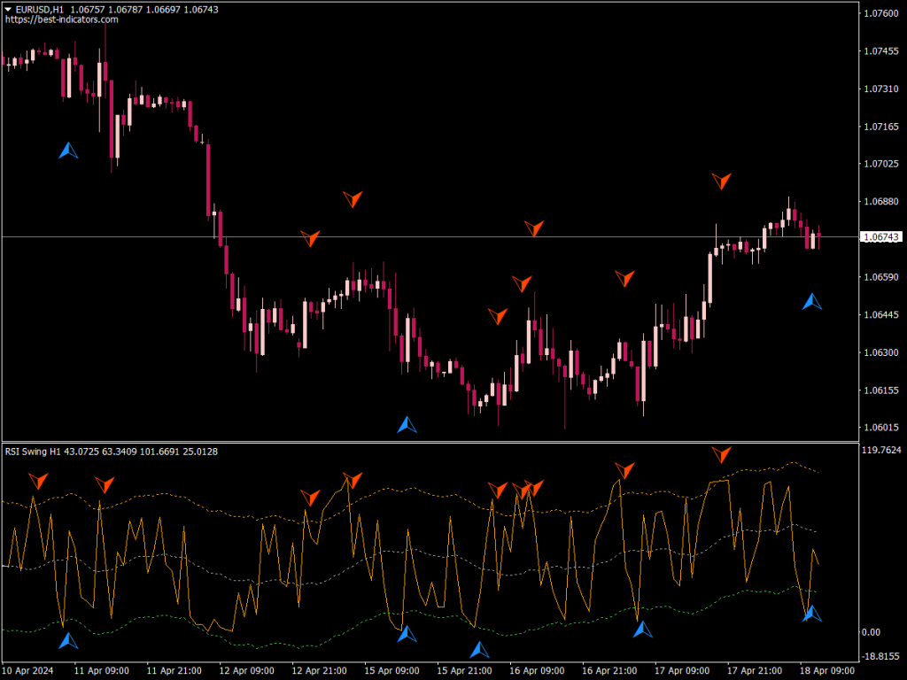This screenshot has width=907, height=680.
Task: Select the RSI Swing blue arrow near 17 Apr 09:00
Action: [x=643, y=630]
